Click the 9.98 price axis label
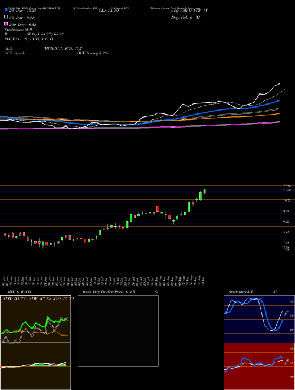 287,211
